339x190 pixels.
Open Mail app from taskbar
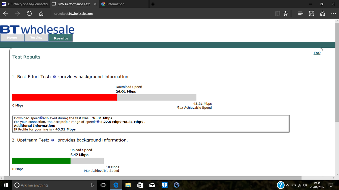pyautogui.click(x=152, y=185)
